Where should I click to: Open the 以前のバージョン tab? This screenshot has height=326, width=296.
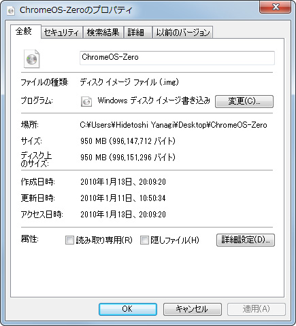pos(182,33)
